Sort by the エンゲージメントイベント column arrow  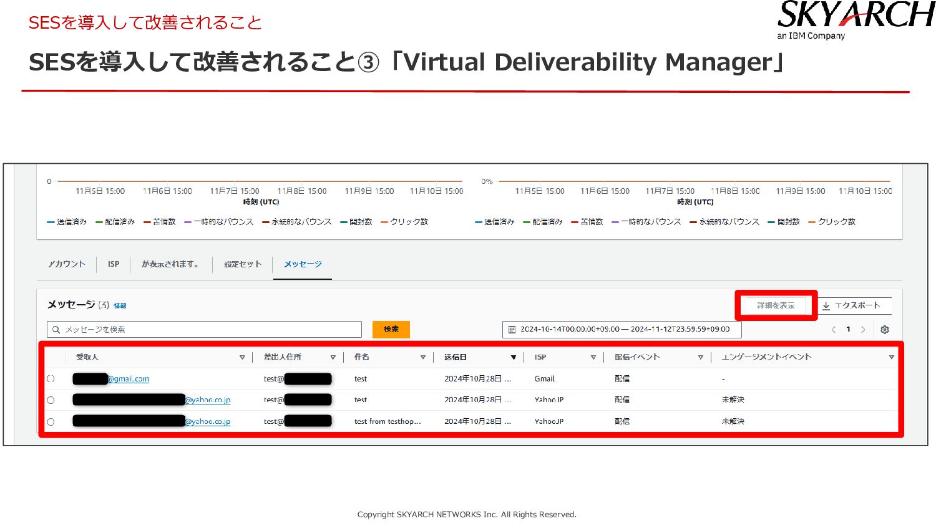click(x=892, y=357)
